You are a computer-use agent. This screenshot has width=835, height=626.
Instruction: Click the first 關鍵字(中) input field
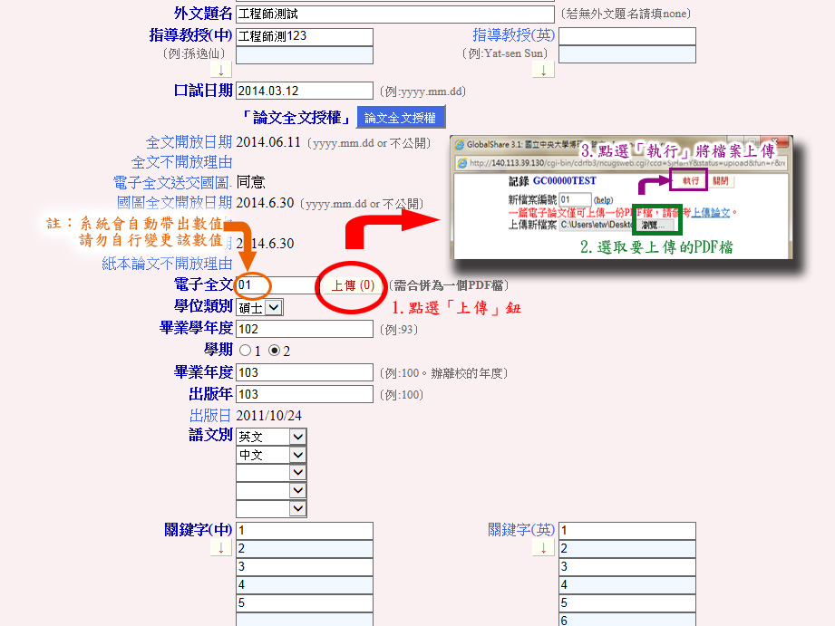(x=304, y=531)
